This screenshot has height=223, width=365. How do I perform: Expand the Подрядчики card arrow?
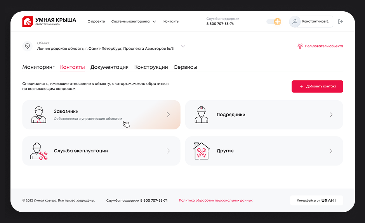tap(331, 115)
